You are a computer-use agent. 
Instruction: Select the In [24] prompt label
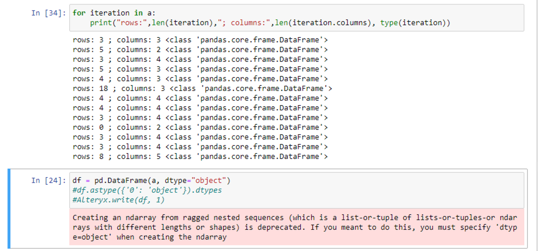49,180
